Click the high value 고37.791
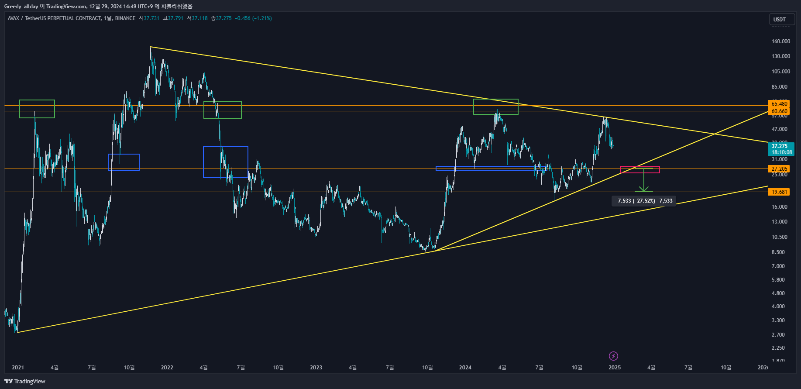801x389 pixels. tap(173, 18)
